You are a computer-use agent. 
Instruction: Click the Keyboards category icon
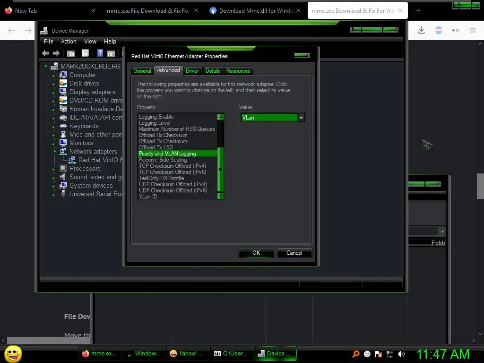(63, 126)
